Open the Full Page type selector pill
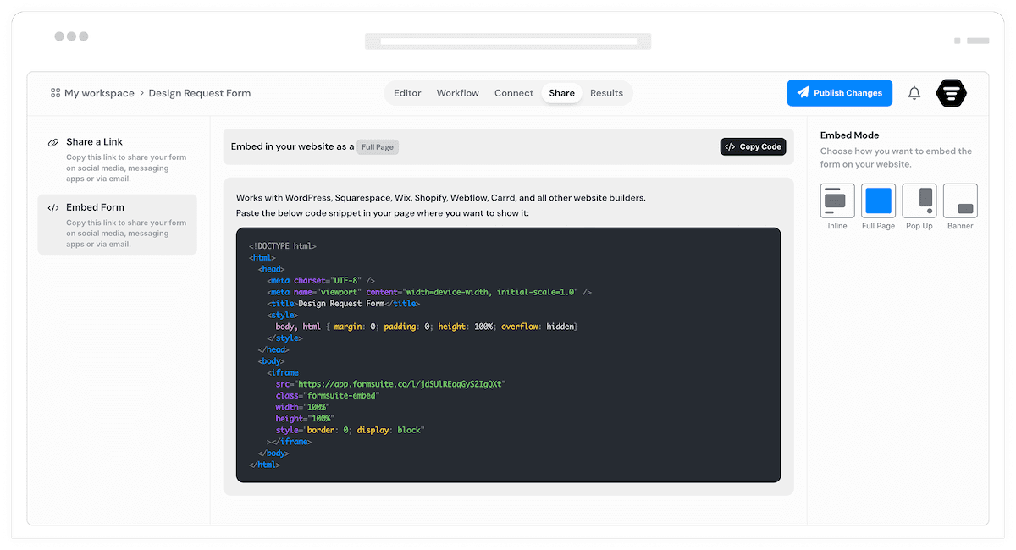The height and width of the screenshot is (550, 1016). click(377, 146)
